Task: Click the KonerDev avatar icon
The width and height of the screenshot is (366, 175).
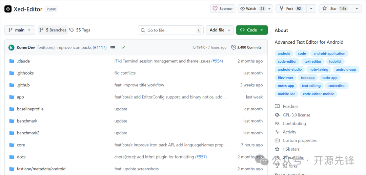Action: (12, 47)
